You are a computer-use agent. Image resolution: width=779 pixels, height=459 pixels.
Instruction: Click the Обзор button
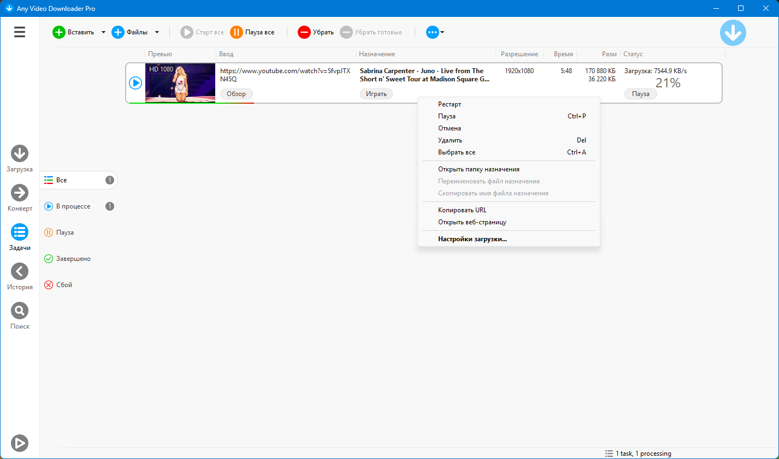point(236,94)
